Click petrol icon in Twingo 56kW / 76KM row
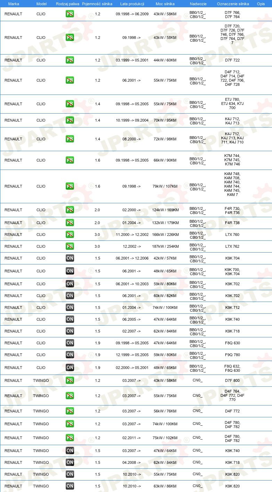Screen dimensions: 272x492 coord(70,411)
